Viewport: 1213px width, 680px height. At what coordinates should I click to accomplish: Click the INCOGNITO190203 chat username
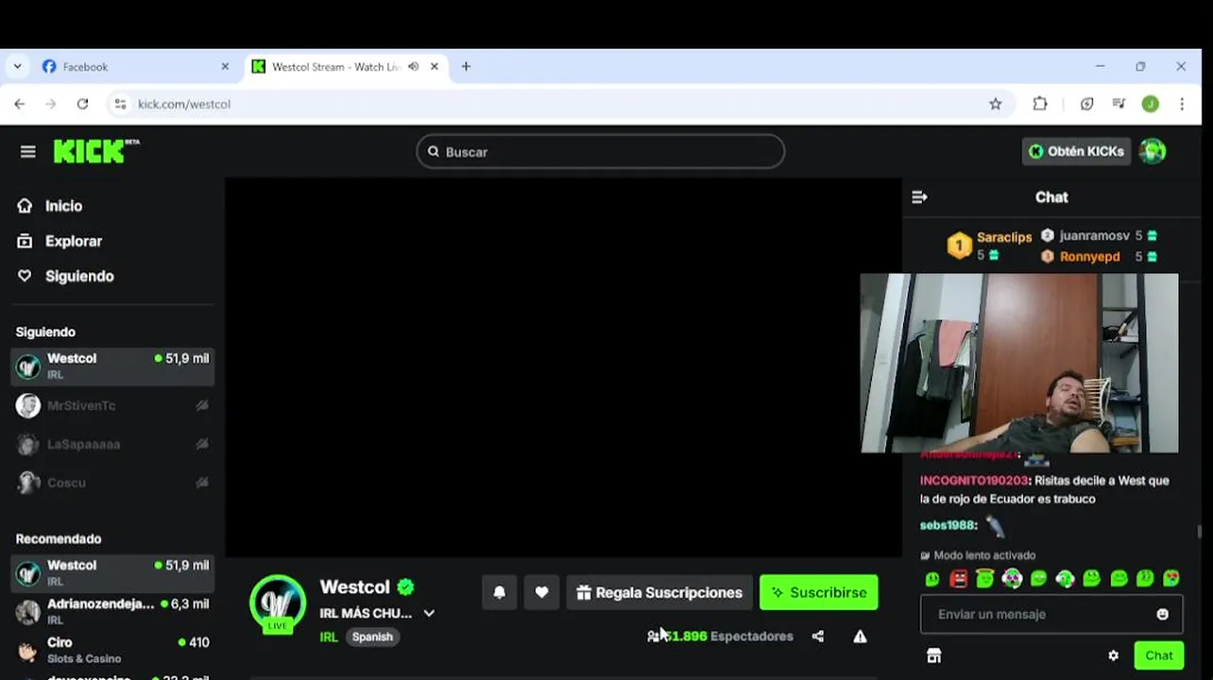click(x=973, y=481)
